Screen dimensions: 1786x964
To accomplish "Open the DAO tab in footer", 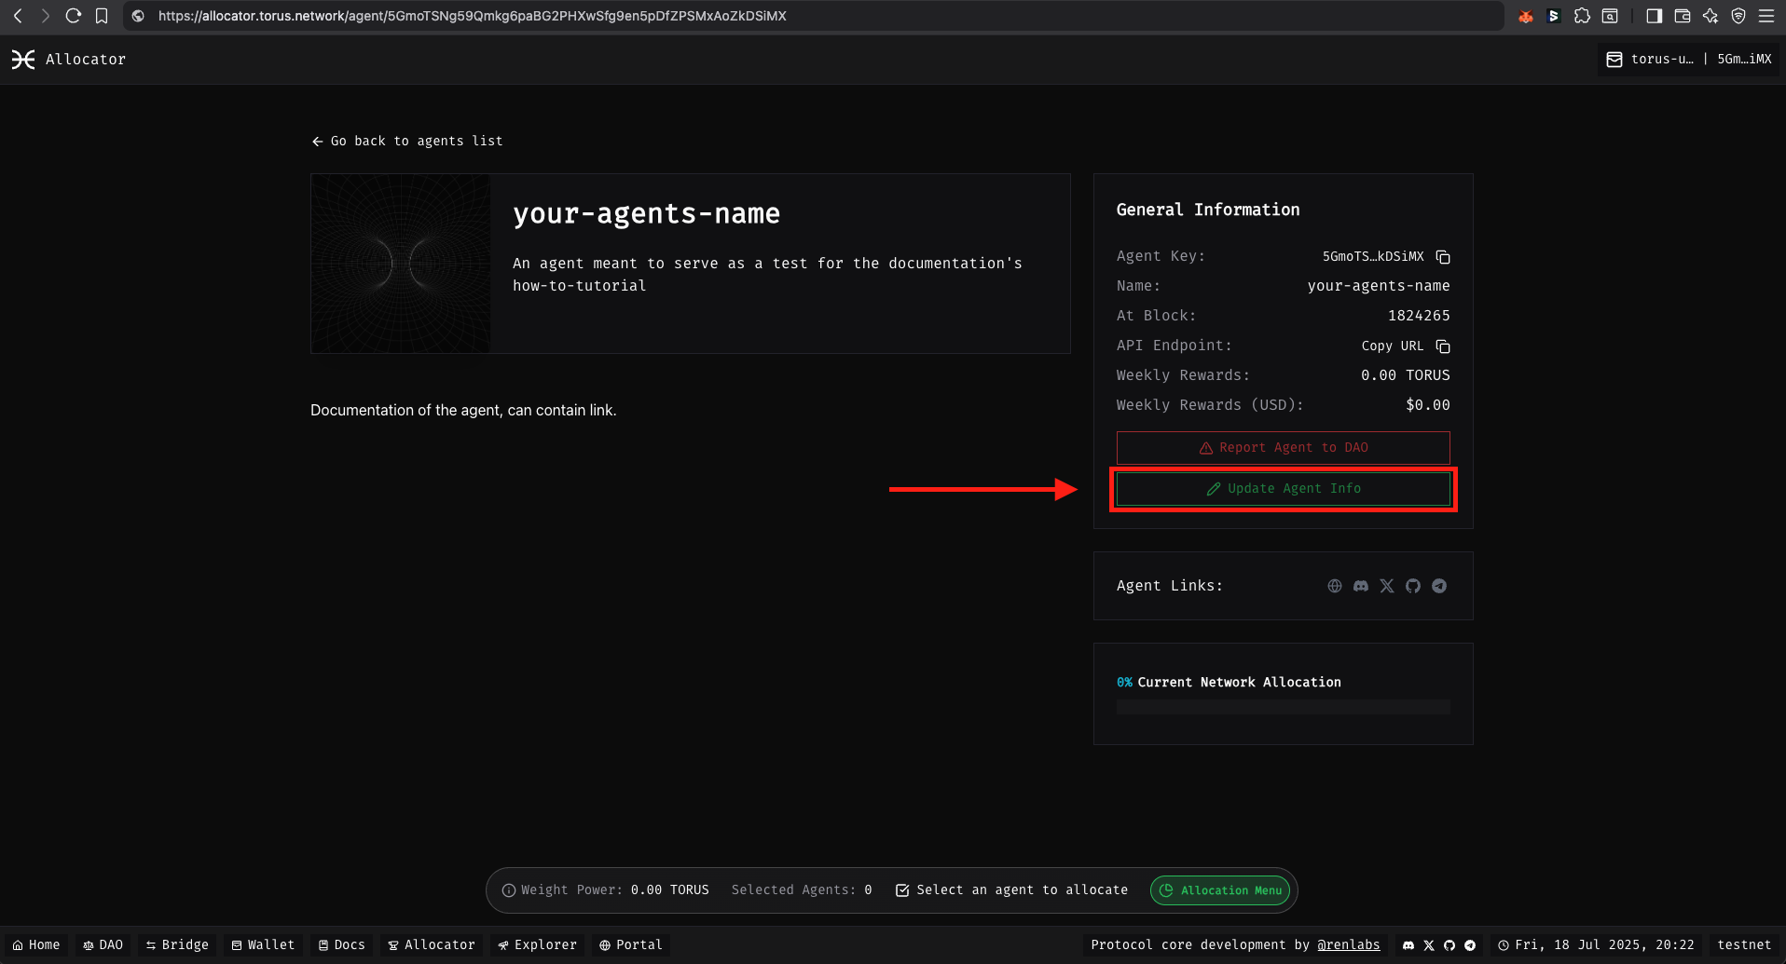I will (103, 944).
